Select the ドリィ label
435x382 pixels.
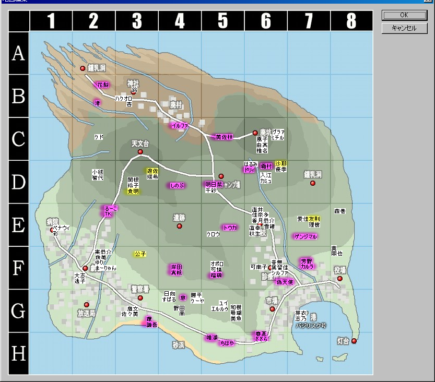(x=250, y=170)
